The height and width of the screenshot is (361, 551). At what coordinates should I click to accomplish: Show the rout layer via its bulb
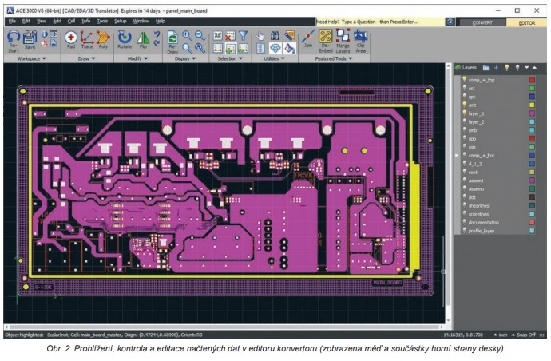(x=464, y=172)
